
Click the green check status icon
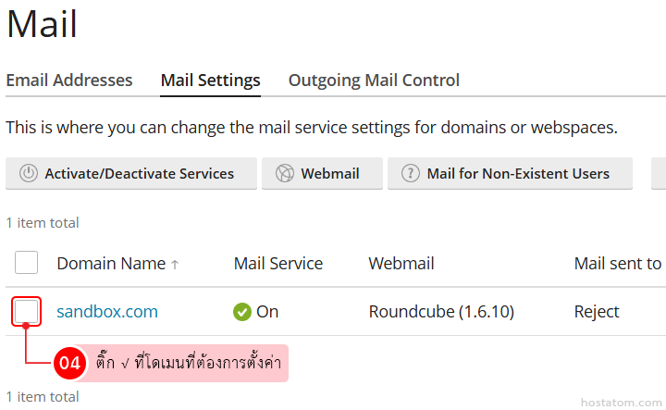coord(242,312)
